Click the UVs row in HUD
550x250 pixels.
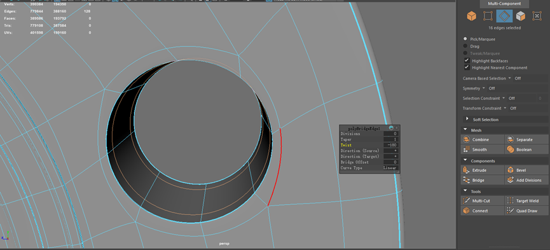(47, 32)
